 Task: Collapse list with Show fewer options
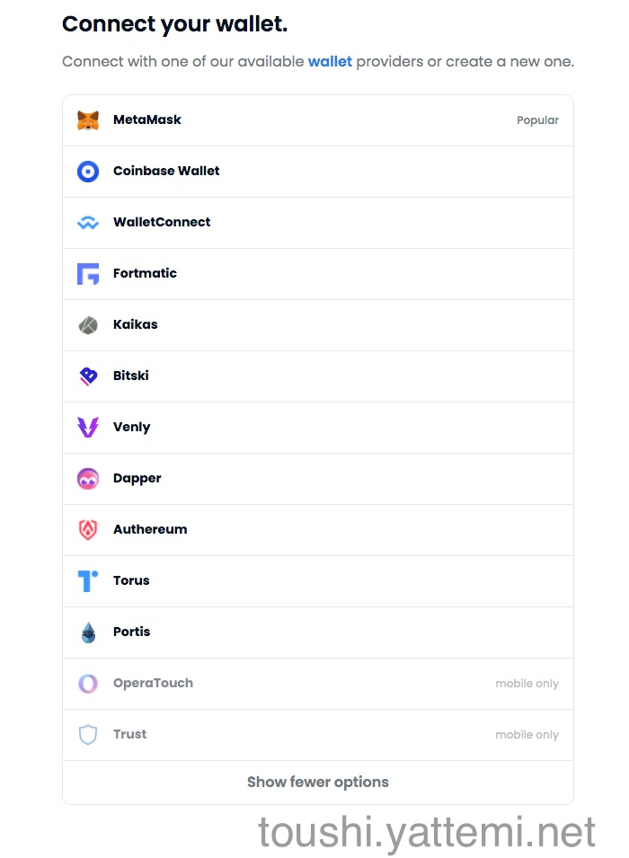[318, 783]
